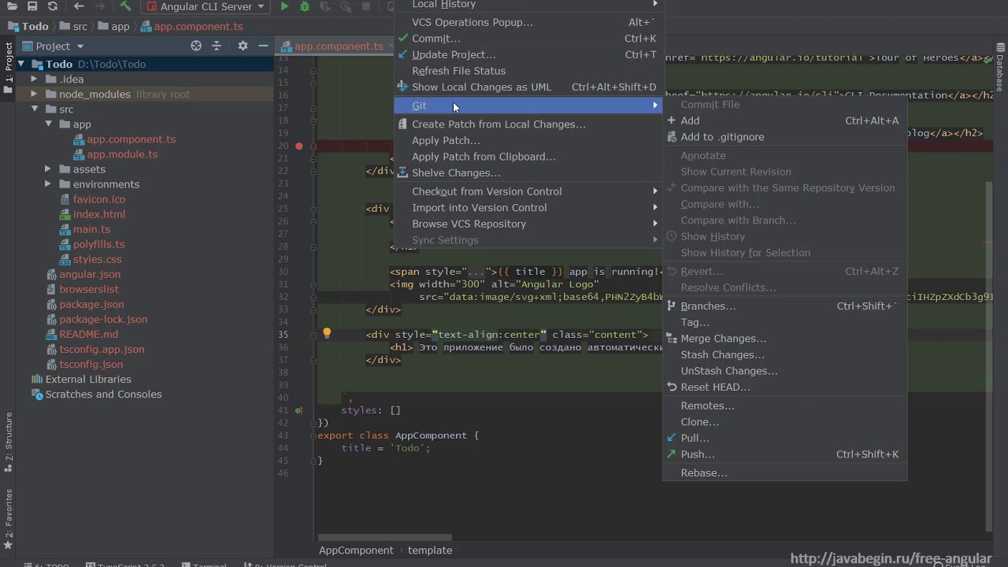Hide the Project panel with minus icon
This screenshot has width=1008, height=567.
263,46
